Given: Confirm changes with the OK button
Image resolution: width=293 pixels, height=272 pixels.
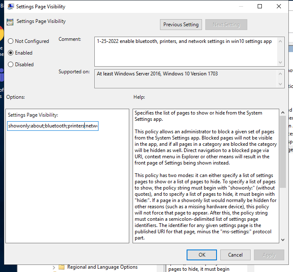Looking at the screenshot, I should 202,255.
